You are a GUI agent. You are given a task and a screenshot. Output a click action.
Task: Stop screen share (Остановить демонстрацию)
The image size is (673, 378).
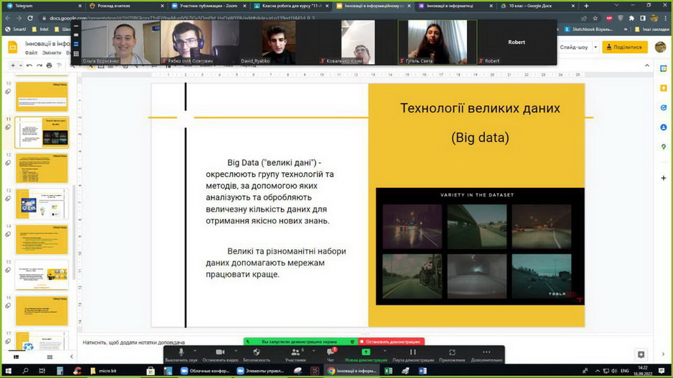coord(391,342)
